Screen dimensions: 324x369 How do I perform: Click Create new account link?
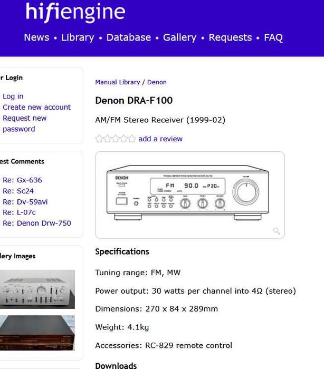click(x=36, y=107)
